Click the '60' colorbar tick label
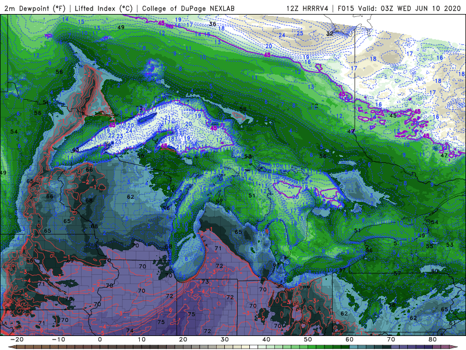The height and width of the screenshot is (350, 466). (349, 339)
